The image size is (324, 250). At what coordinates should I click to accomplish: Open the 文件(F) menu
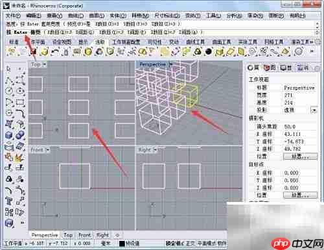tap(13, 16)
